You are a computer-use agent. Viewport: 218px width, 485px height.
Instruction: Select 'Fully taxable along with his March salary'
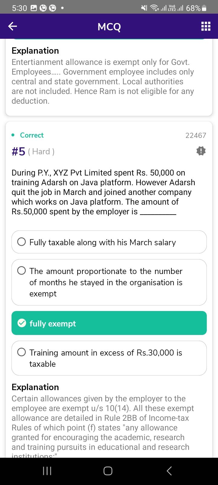click(x=109, y=242)
